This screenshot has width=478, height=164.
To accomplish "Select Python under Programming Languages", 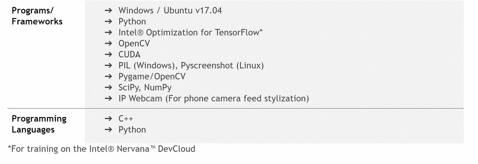I will (132, 129).
